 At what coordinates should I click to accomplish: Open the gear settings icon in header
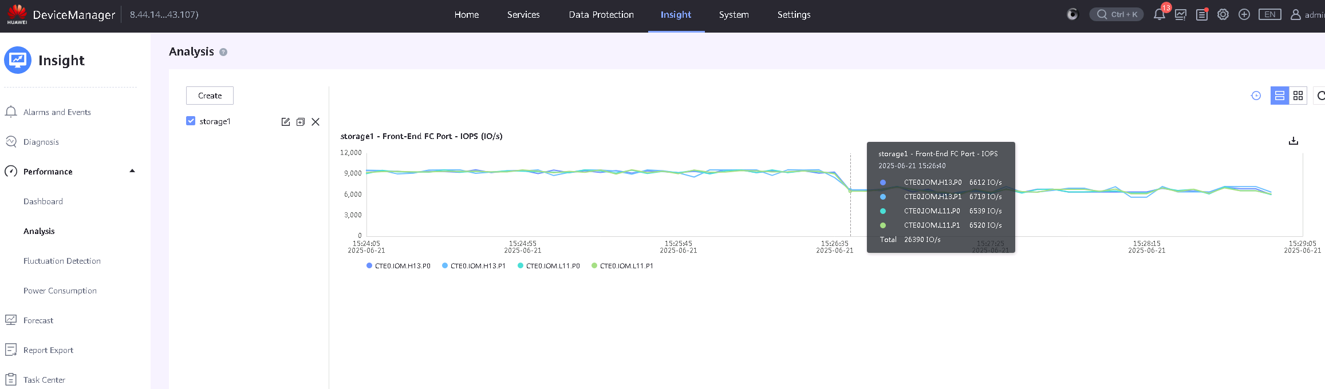pos(1223,14)
